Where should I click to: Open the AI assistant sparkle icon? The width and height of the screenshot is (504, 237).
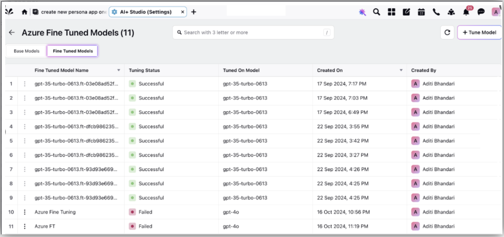pos(362,12)
